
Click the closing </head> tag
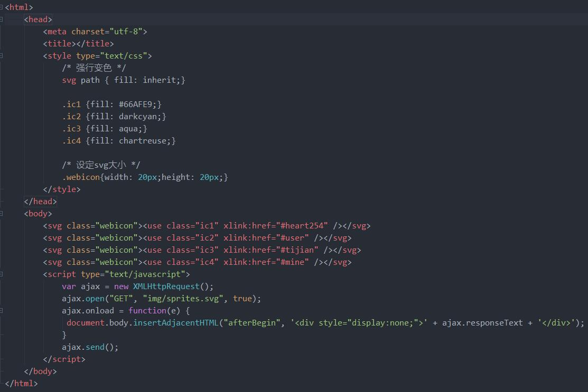tap(40, 202)
